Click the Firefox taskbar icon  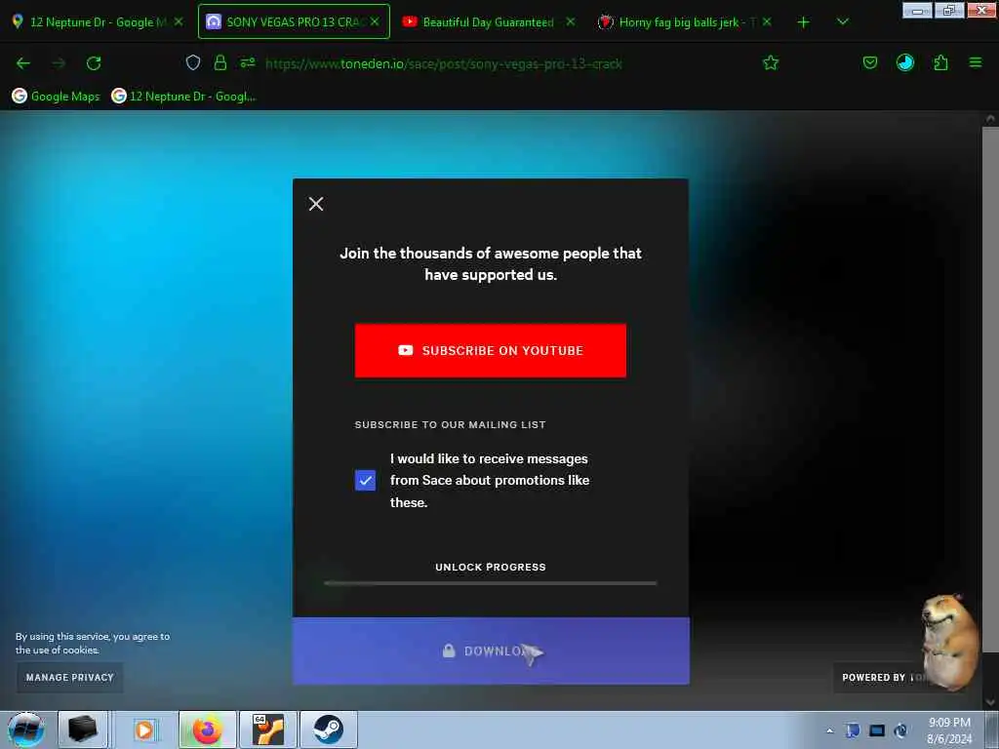tap(208, 729)
